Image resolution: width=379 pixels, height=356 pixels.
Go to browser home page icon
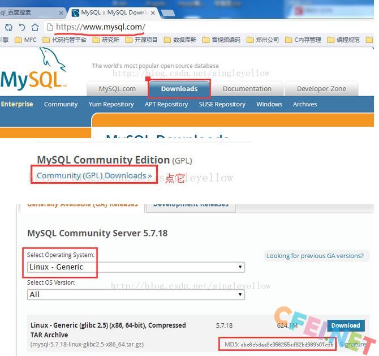pos(35,27)
